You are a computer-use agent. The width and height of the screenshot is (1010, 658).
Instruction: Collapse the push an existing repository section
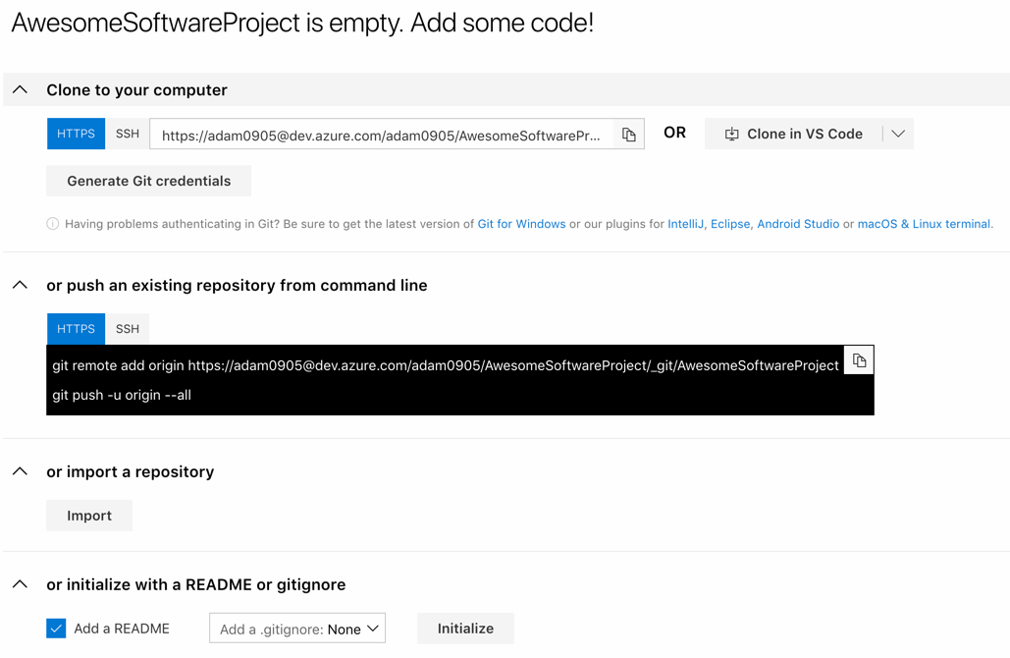(20, 285)
